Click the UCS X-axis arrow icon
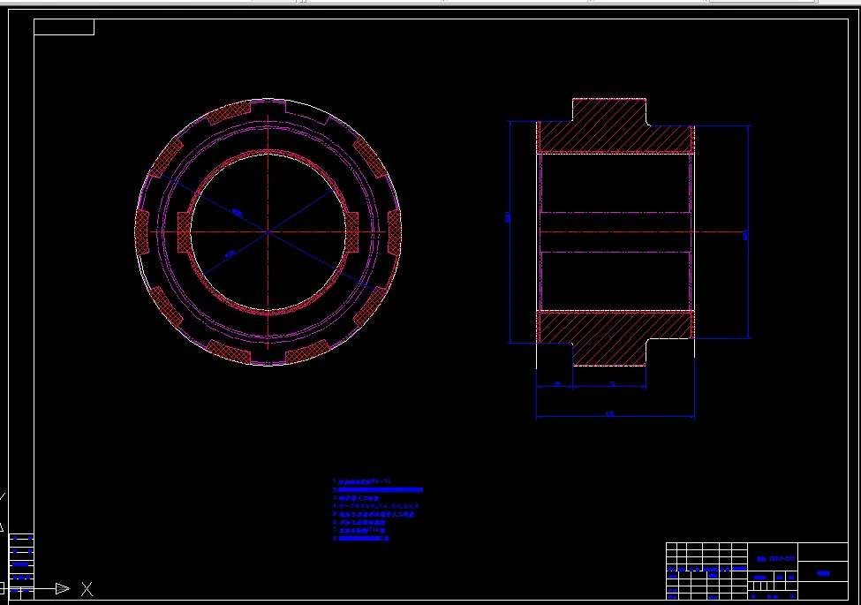This screenshot has height=605, width=861. pyautogui.click(x=63, y=588)
